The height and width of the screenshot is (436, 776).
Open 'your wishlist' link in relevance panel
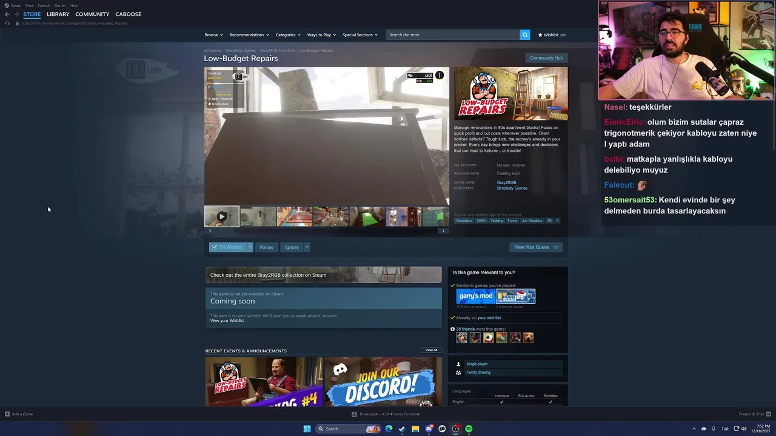(x=489, y=318)
